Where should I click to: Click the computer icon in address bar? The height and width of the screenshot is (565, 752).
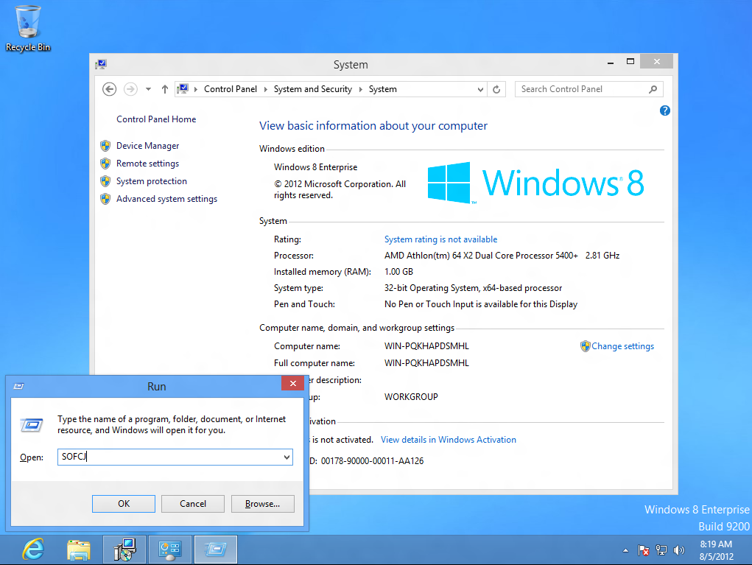pos(183,88)
